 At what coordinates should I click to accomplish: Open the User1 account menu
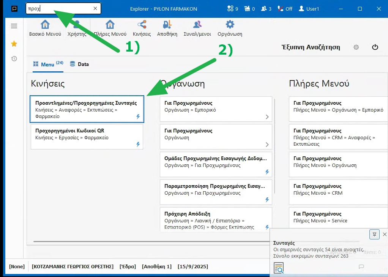tap(309, 9)
